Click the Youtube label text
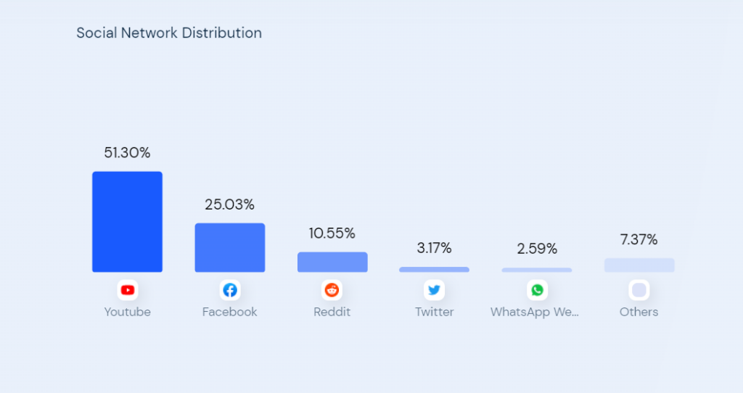Image resolution: width=743 pixels, height=393 pixels. (128, 312)
